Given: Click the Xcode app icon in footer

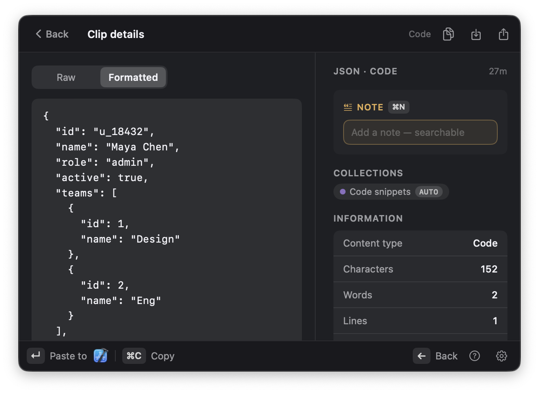Looking at the screenshot, I should tap(101, 356).
